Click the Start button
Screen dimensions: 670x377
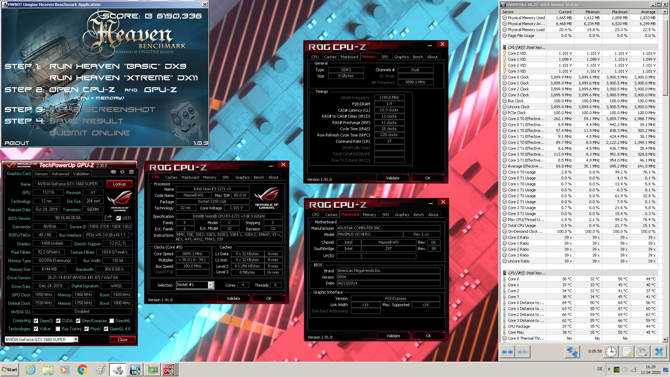click(9, 370)
